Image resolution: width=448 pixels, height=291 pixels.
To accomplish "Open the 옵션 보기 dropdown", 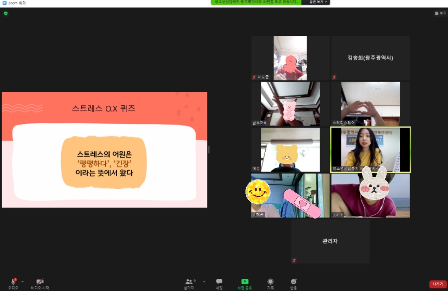I will [316, 2].
